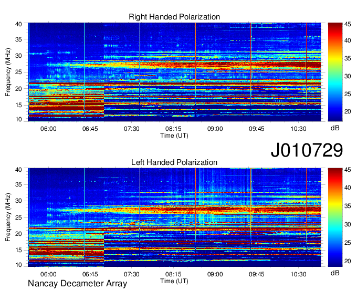Click the 45 value on the top colorbar
The width and height of the screenshot is (357, 290).
(x=348, y=24)
